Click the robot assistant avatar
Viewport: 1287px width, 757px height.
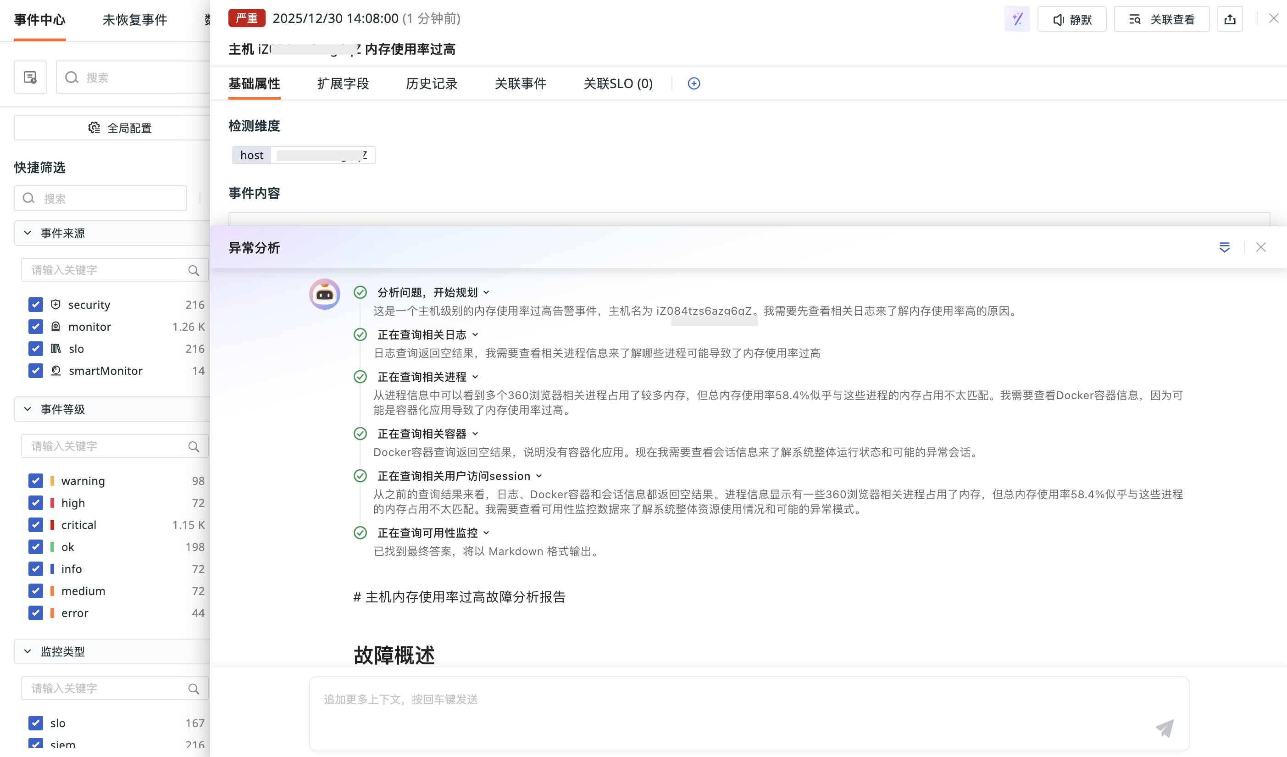coord(324,294)
